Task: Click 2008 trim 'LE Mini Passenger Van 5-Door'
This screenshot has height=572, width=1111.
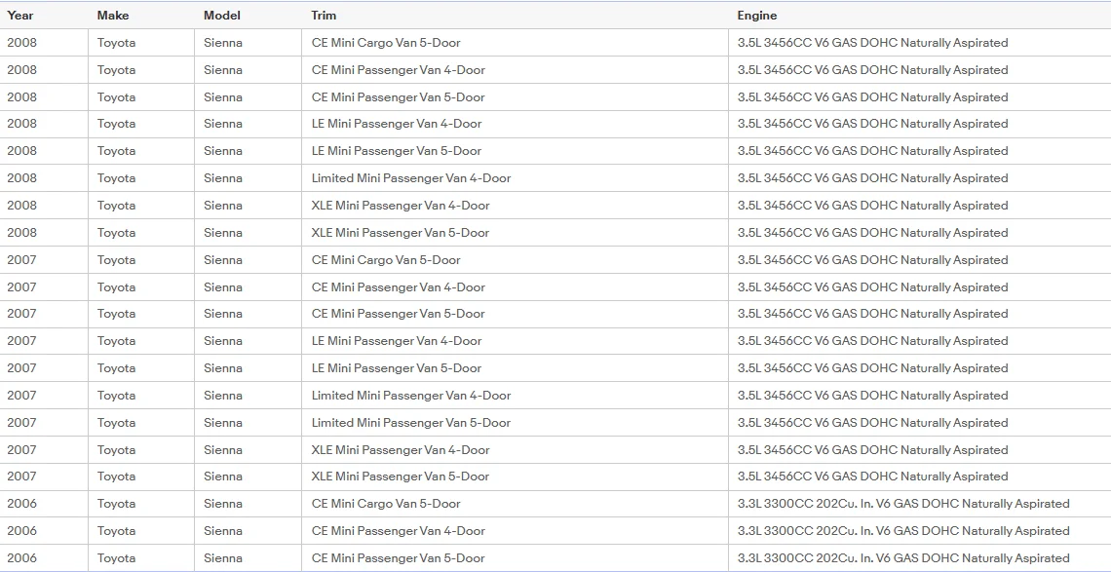Action: [397, 151]
